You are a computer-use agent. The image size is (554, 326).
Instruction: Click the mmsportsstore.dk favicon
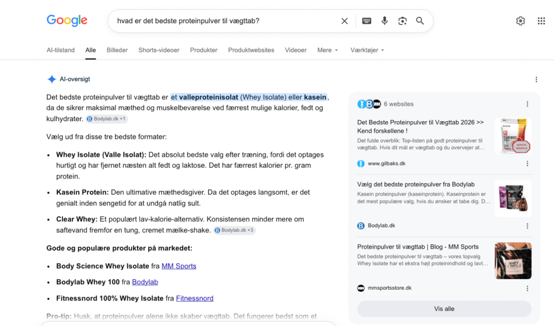(x=361, y=288)
